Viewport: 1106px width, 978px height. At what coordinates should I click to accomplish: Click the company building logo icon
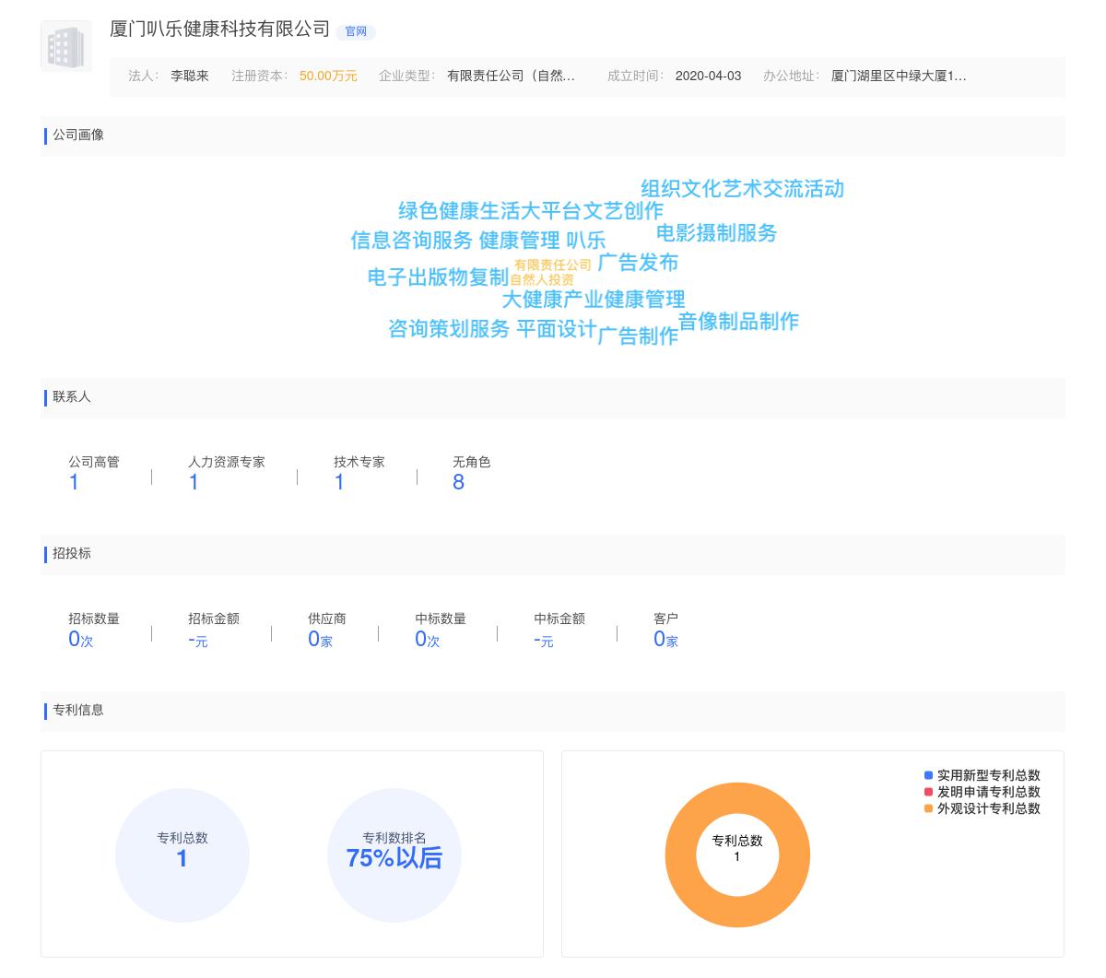(66, 46)
